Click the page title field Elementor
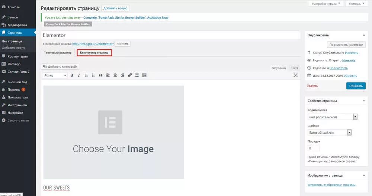Screen dimensions: 372x196 170,35
